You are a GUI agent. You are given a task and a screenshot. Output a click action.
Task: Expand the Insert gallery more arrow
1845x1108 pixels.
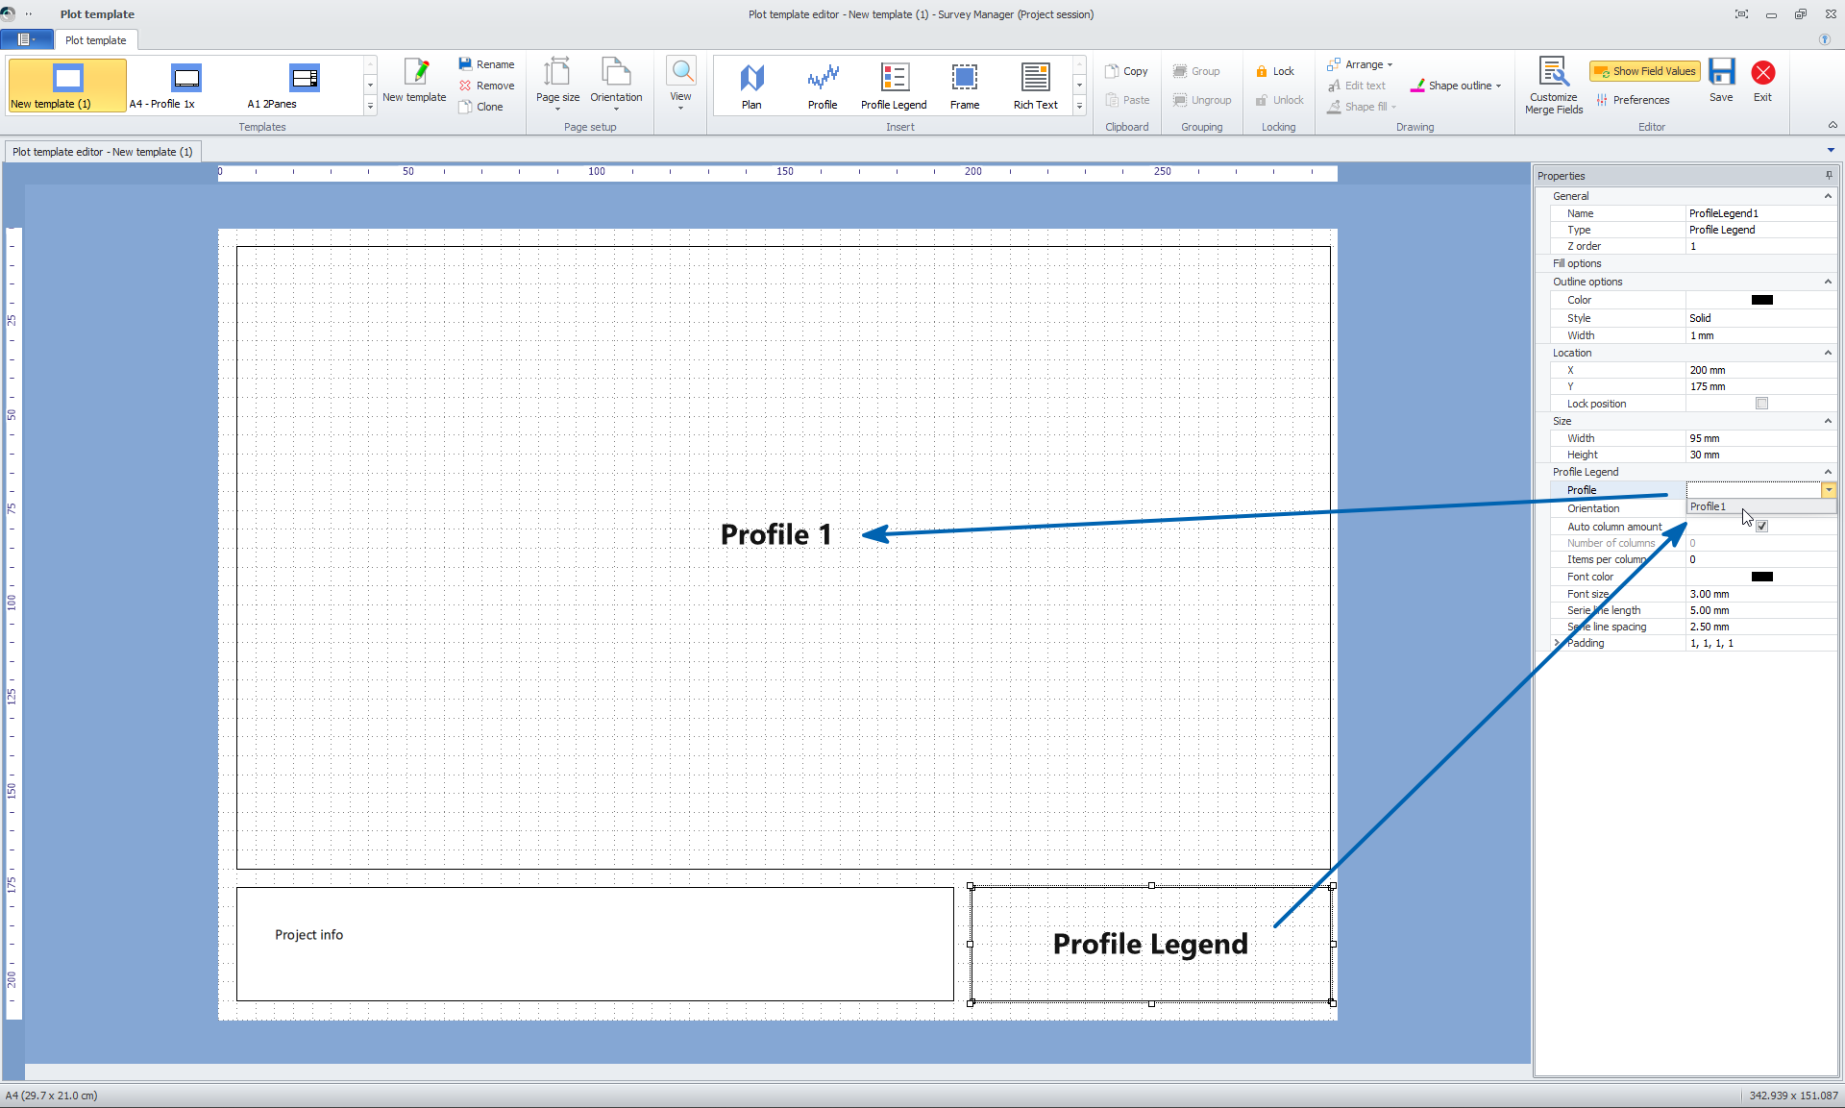point(1079,107)
